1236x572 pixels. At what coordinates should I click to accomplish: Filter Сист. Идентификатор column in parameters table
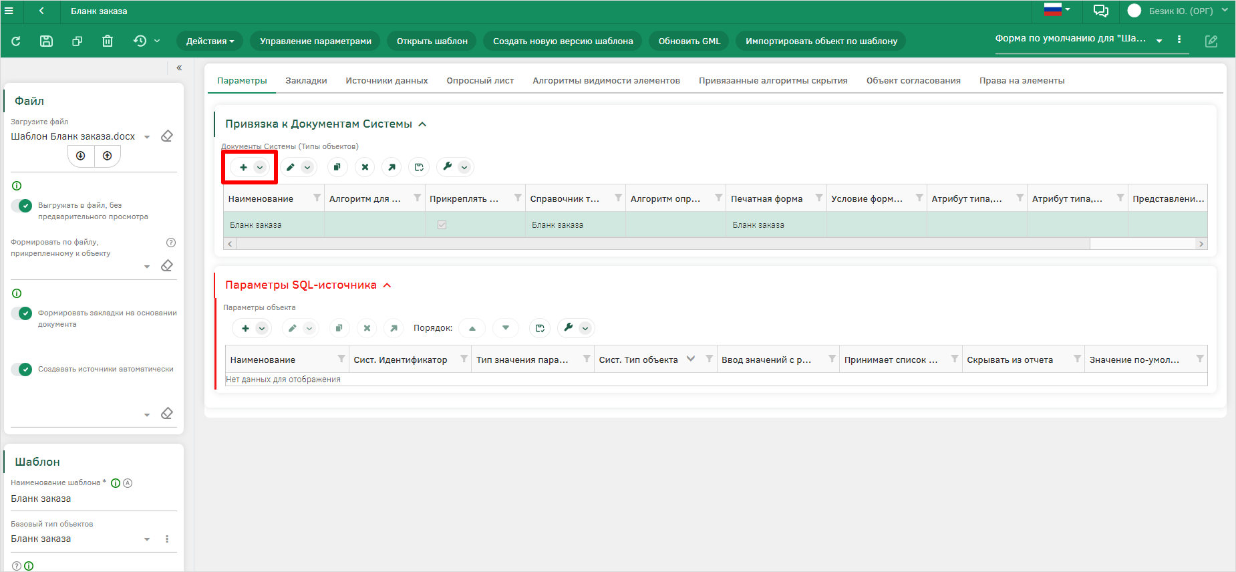464,360
